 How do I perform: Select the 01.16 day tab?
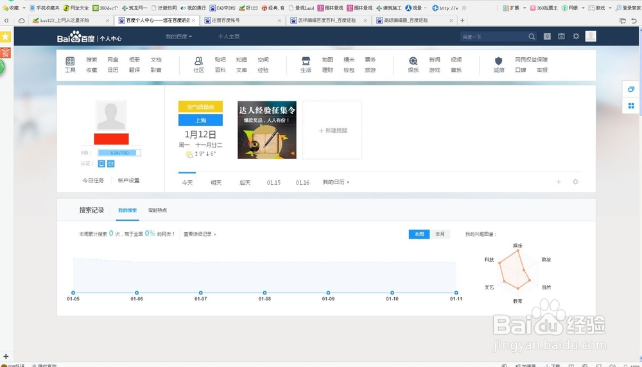302,182
